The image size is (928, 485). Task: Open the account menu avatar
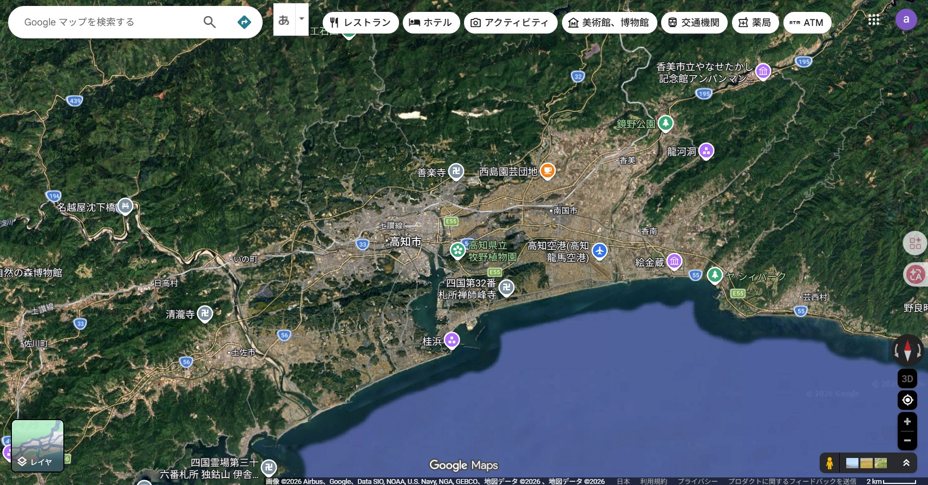[x=906, y=20]
